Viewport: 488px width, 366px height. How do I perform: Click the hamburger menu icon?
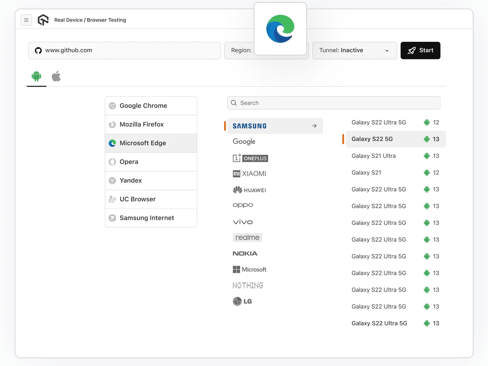click(26, 20)
